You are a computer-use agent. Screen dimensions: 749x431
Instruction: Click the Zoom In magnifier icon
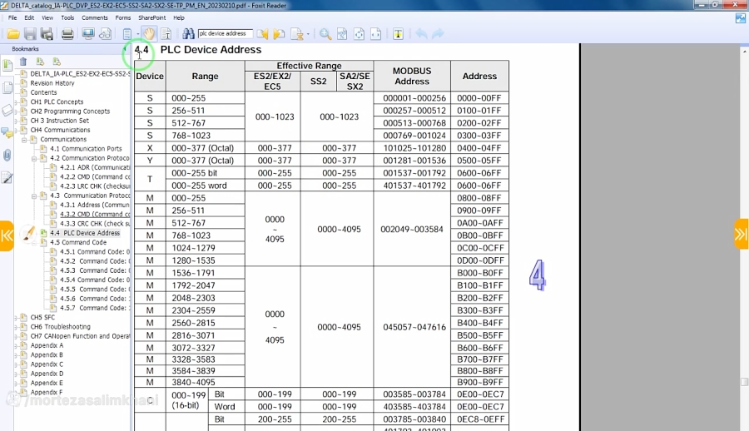[325, 34]
